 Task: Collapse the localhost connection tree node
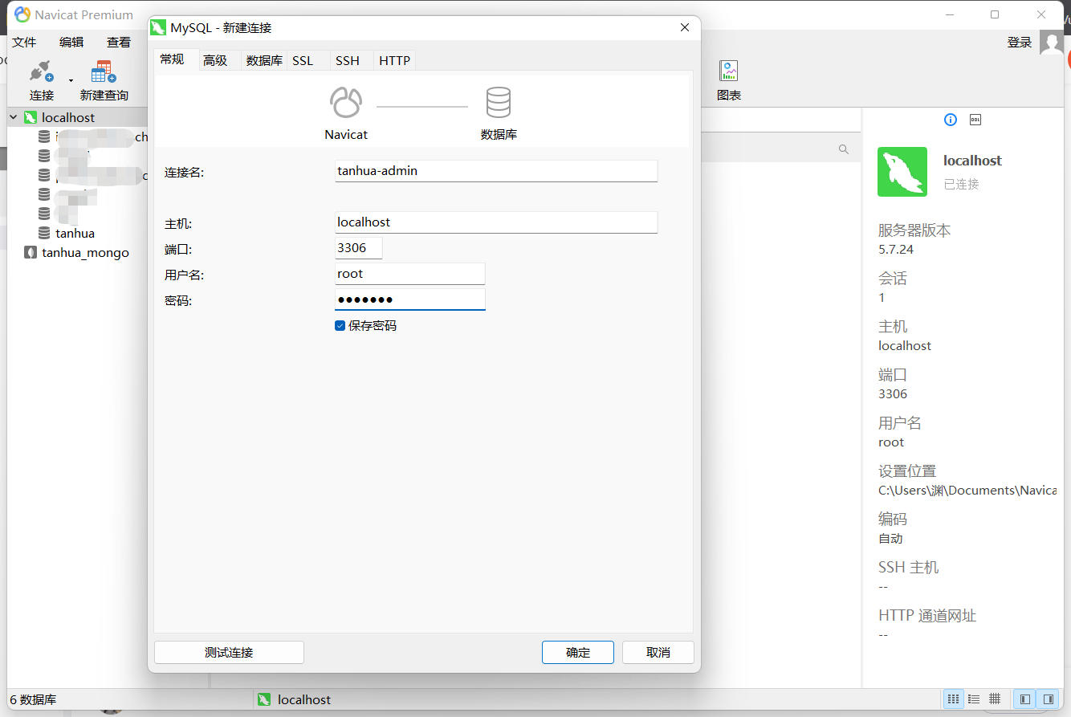[x=13, y=117]
